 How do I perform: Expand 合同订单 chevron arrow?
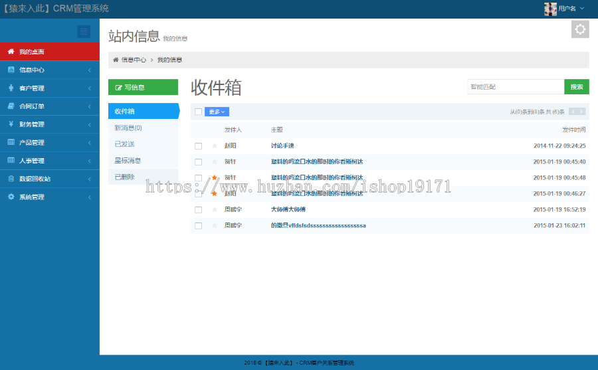[x=90, y=106]
